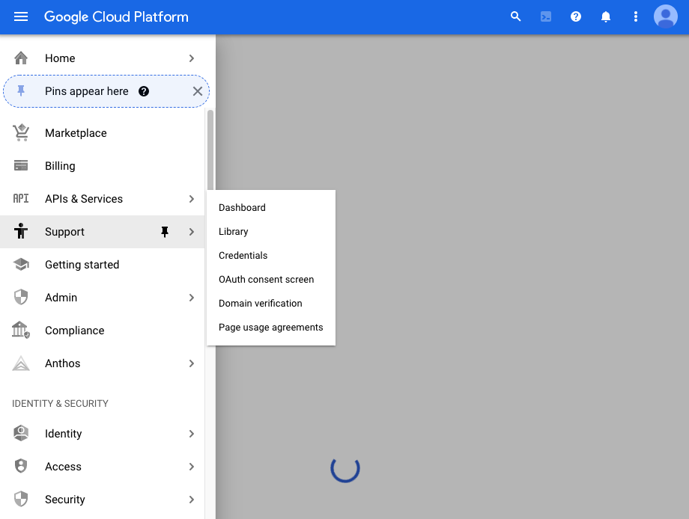Click the Google Cloud Platform logo text
Screen dimensions: 689x519
[x=116, y=16]
